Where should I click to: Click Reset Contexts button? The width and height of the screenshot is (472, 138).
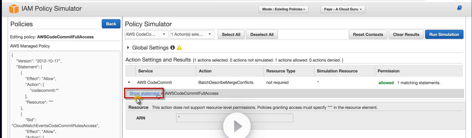[x=368, y=35]
